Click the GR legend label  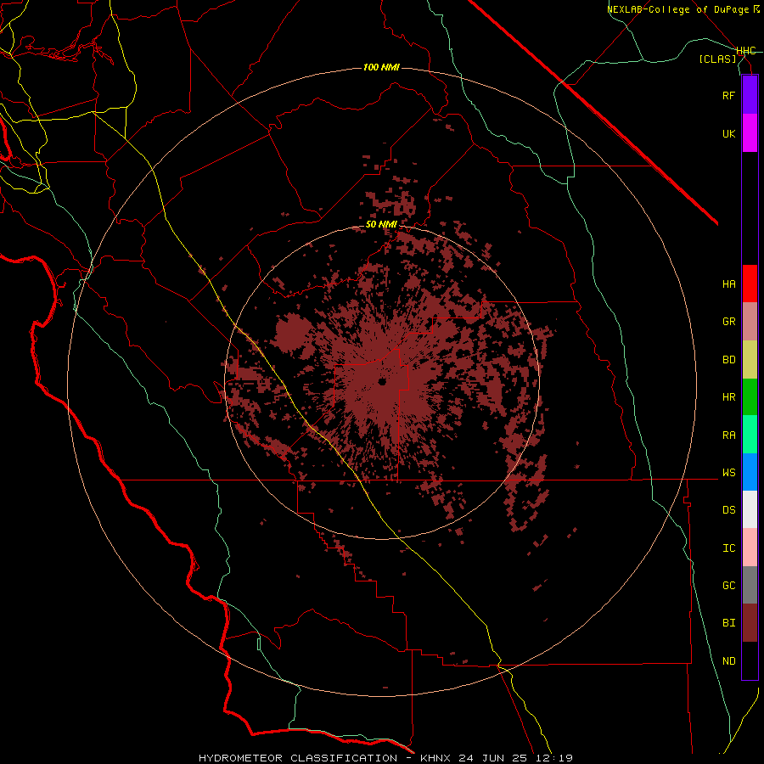(x=728, y=322)
